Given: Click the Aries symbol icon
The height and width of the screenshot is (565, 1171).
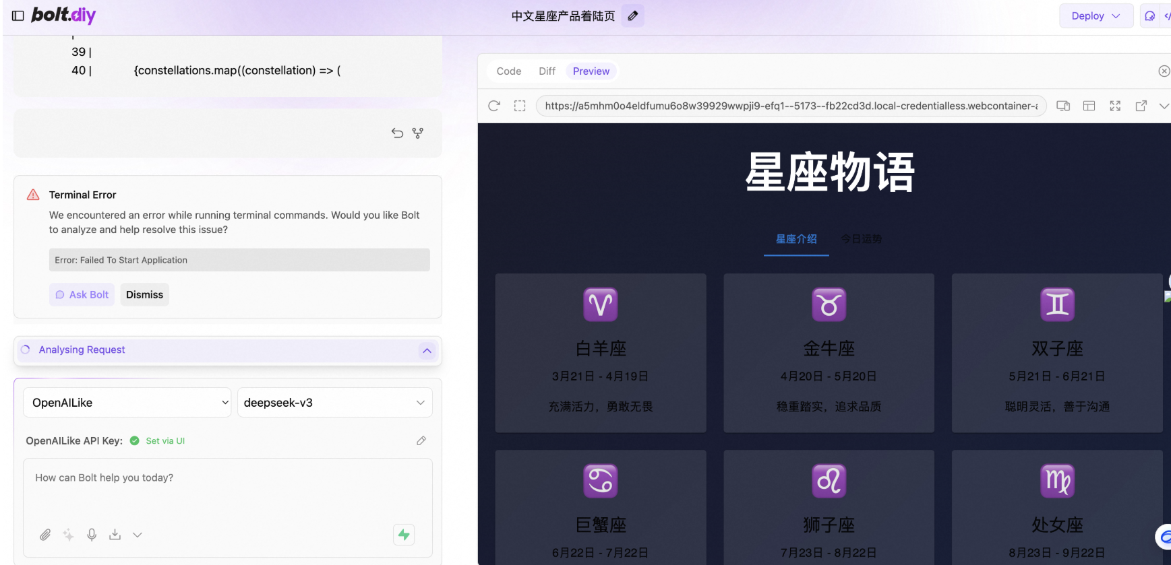Looking at the screenshot, I should click(x=601, y=304).
